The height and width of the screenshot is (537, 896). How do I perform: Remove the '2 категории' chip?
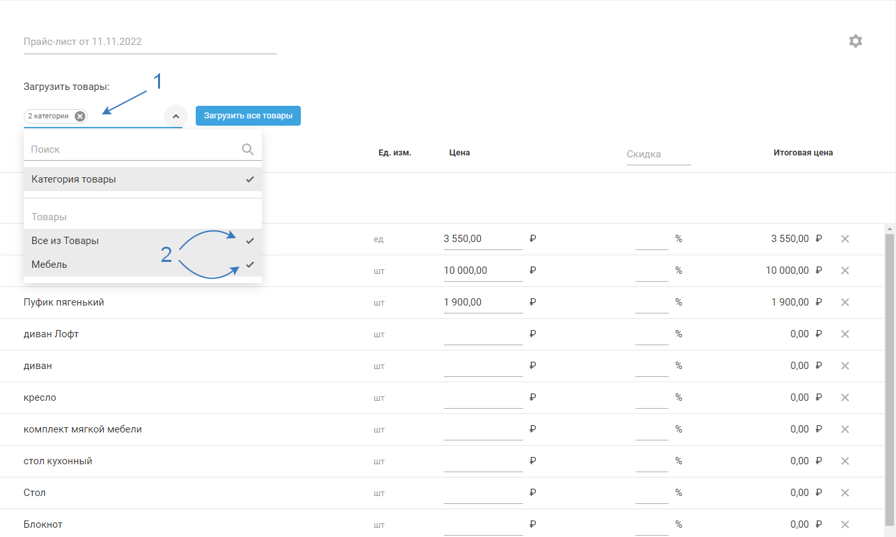80,116
